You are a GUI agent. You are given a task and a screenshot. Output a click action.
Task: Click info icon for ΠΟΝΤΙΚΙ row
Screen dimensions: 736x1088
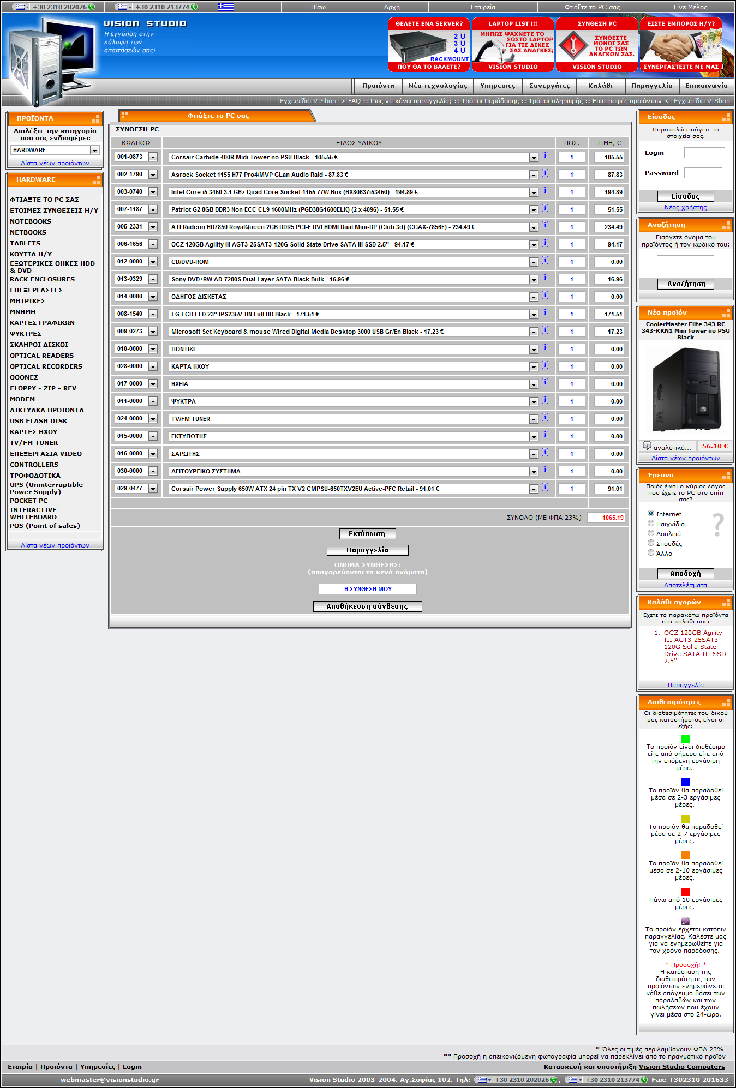tap(544, 348)
